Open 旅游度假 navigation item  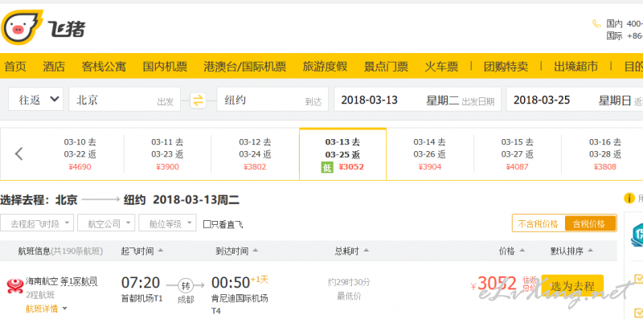click(325, 67)
